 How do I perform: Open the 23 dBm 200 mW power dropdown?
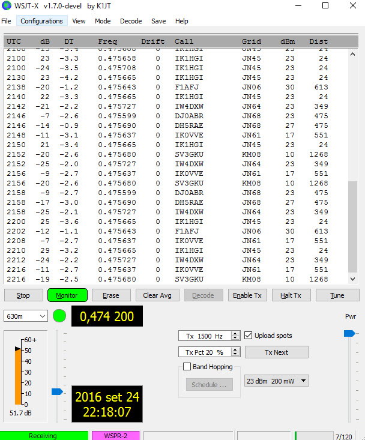[276, 381]
